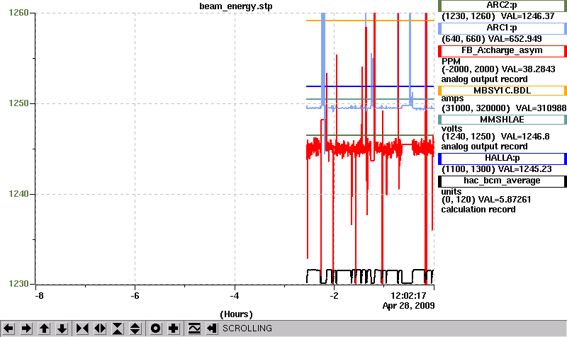This screenshot has height=337, width=567.
Task: Select the FB_A:charge_asym legend entry
Action: 502,51
